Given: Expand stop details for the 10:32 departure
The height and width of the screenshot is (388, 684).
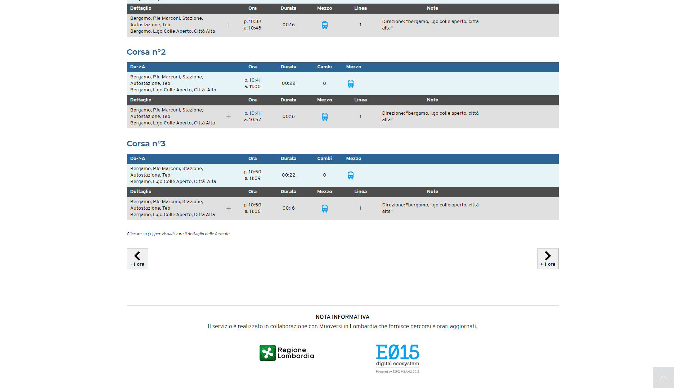Looking at the screenshot, I should 229,25.
